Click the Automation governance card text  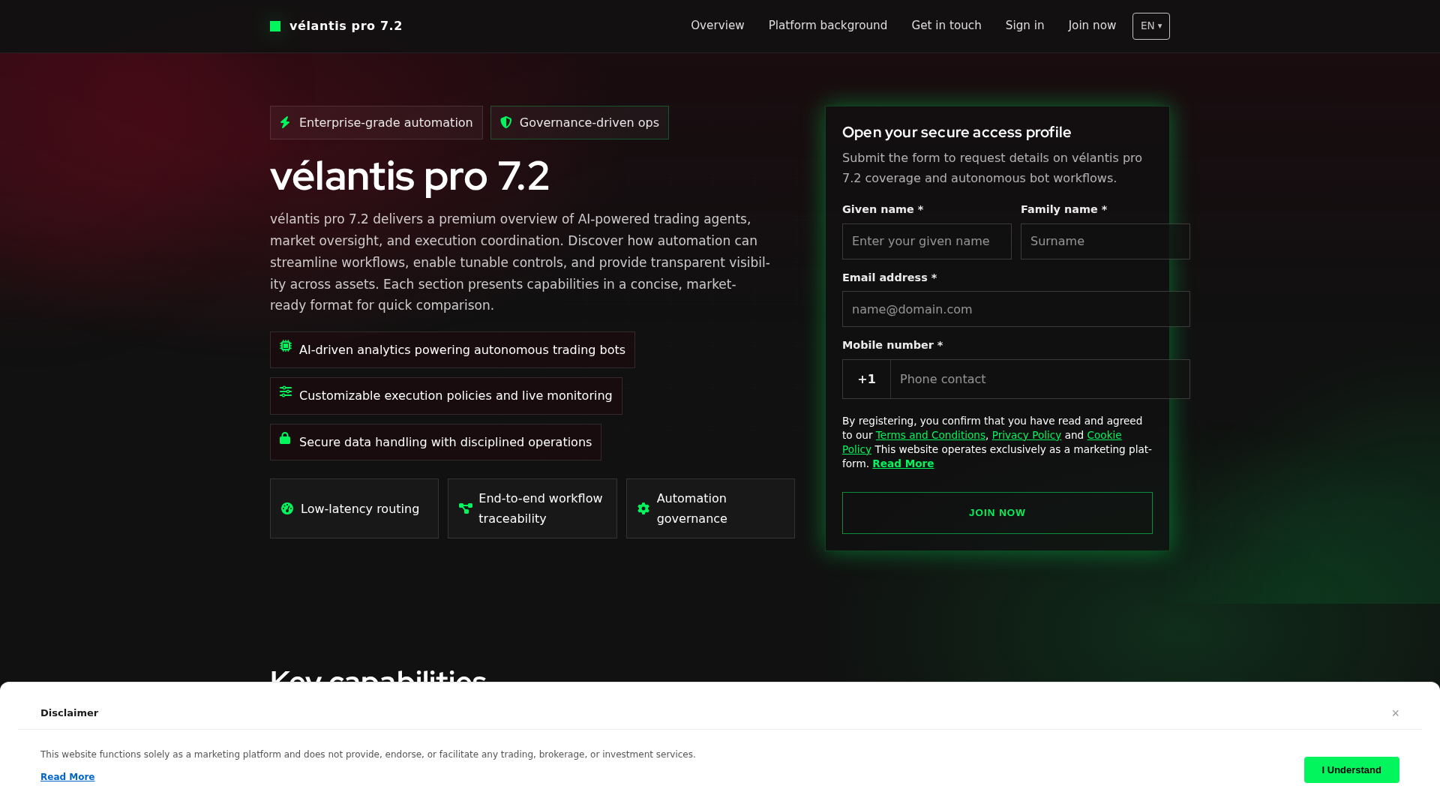[692, 508]
